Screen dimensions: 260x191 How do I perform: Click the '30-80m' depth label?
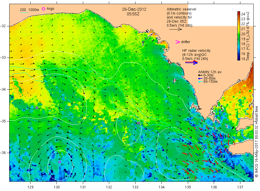coord(209,78)
